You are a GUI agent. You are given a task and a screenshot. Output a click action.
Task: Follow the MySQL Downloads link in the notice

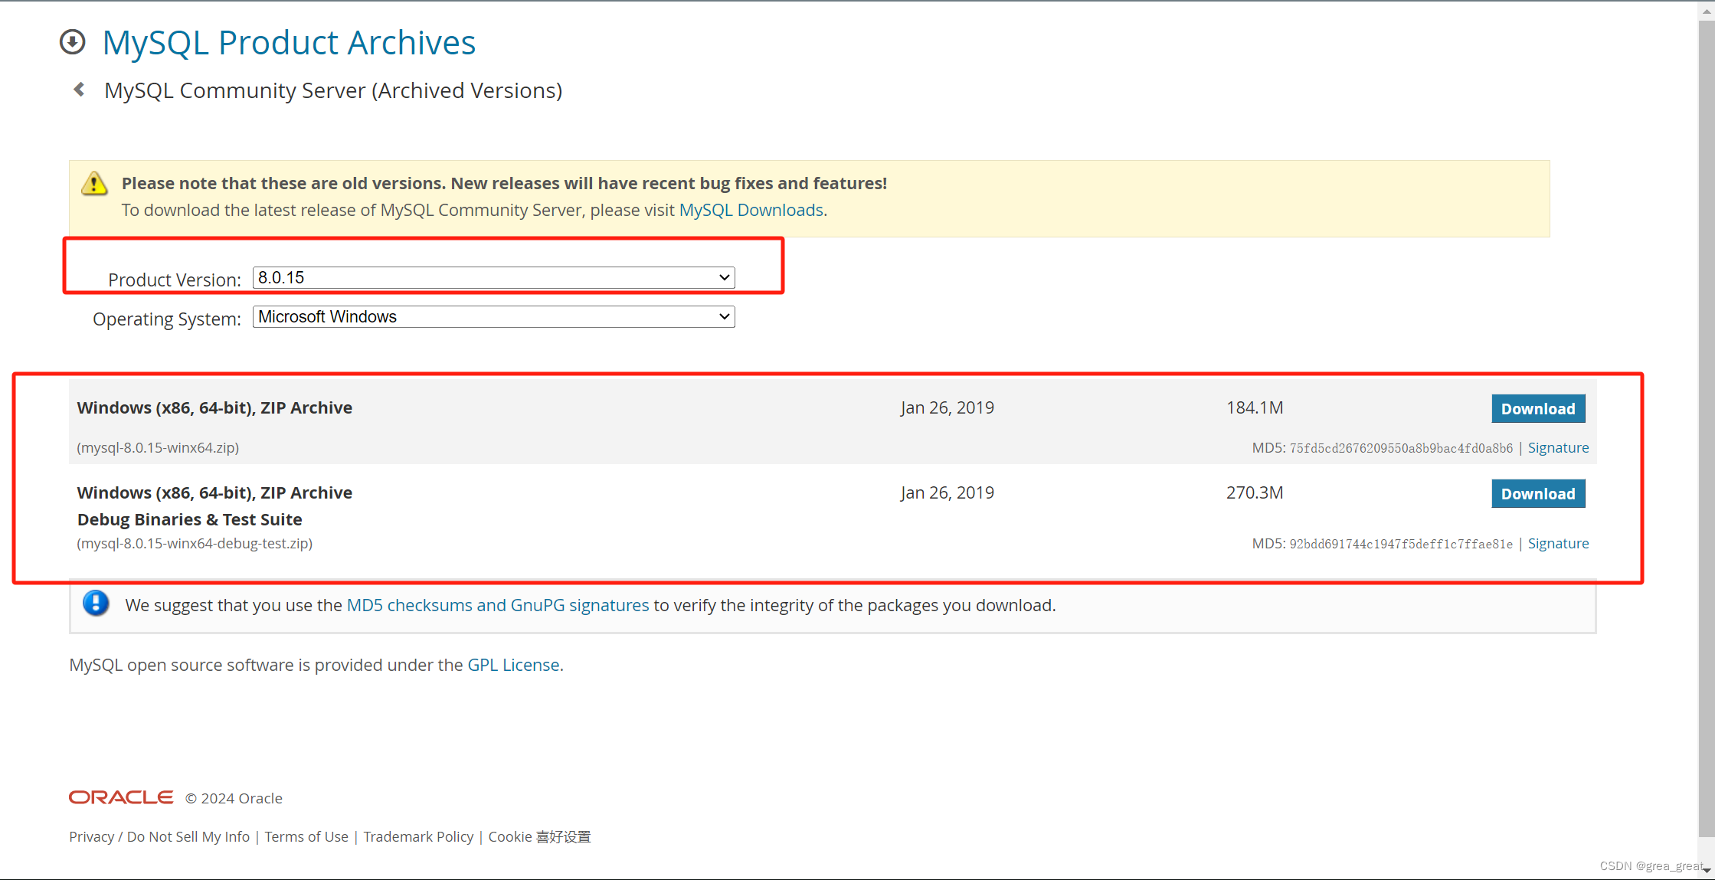tap(751, 210)
